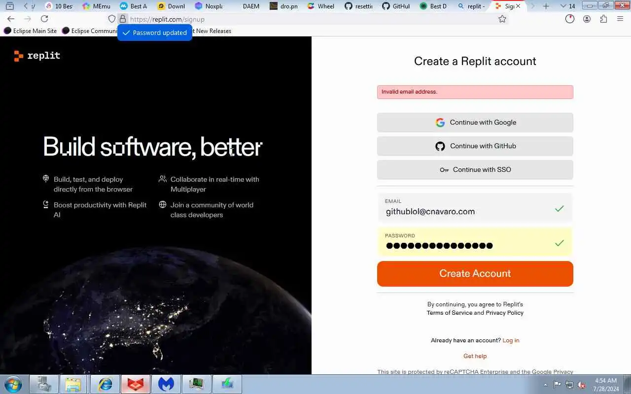Show hidden system tray icons
The width and height of the screenshot is (631, 394).
pyautogui.click(x=545, y=385)
